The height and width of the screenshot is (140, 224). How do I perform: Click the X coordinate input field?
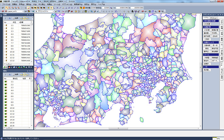(x=122, y=8)
